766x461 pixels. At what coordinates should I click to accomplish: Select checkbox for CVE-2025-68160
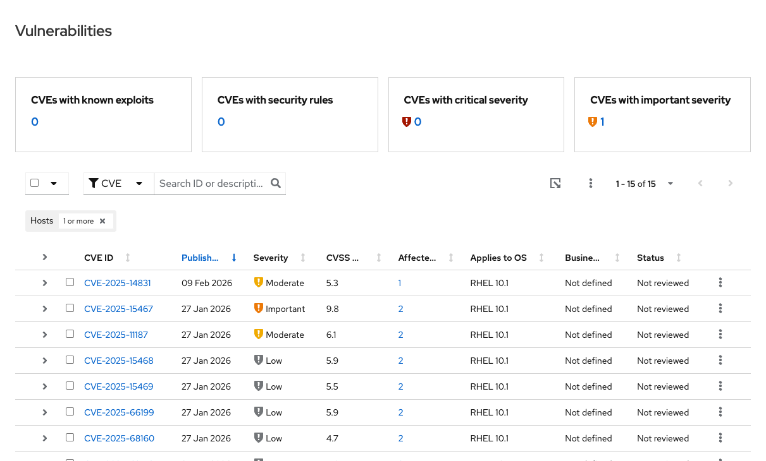(70, 438)
